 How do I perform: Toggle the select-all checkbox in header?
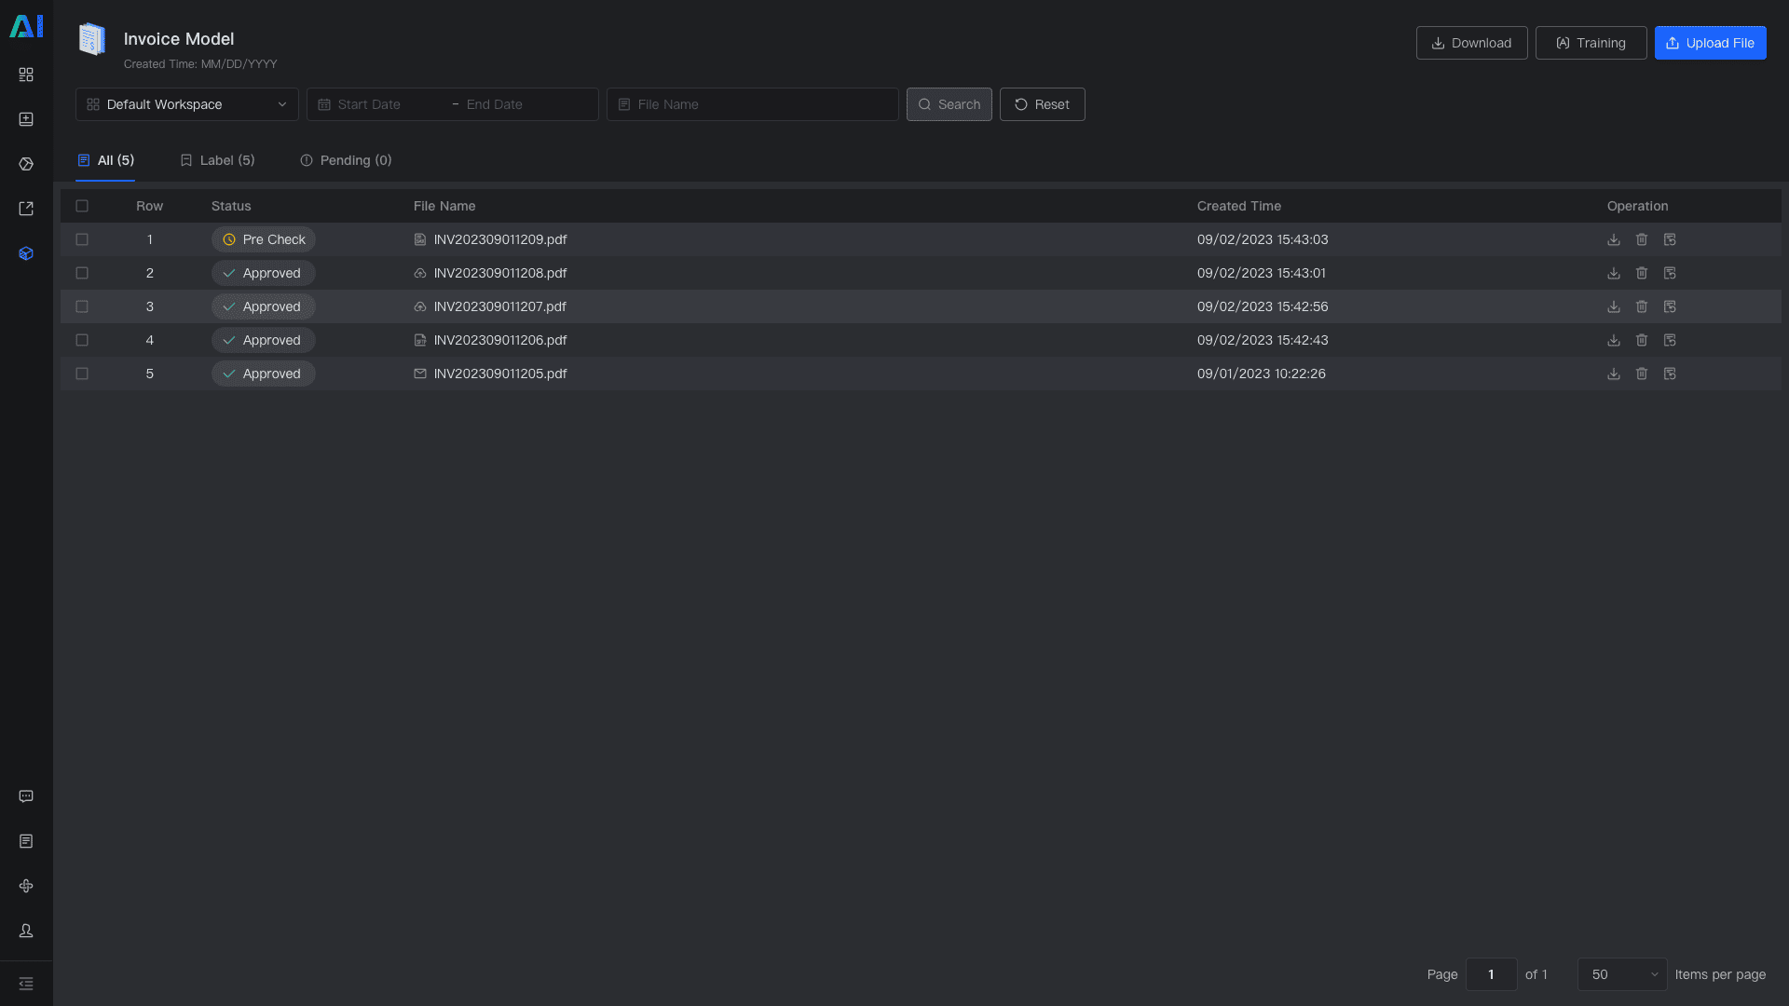click(x=82, y=206)
